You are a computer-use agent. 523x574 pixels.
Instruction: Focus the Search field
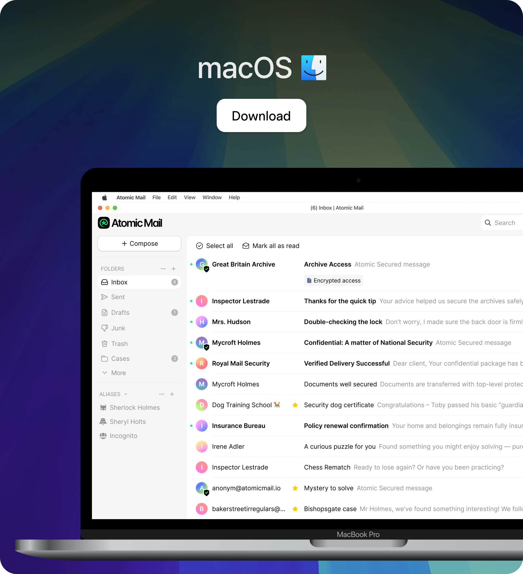point(502,223)
